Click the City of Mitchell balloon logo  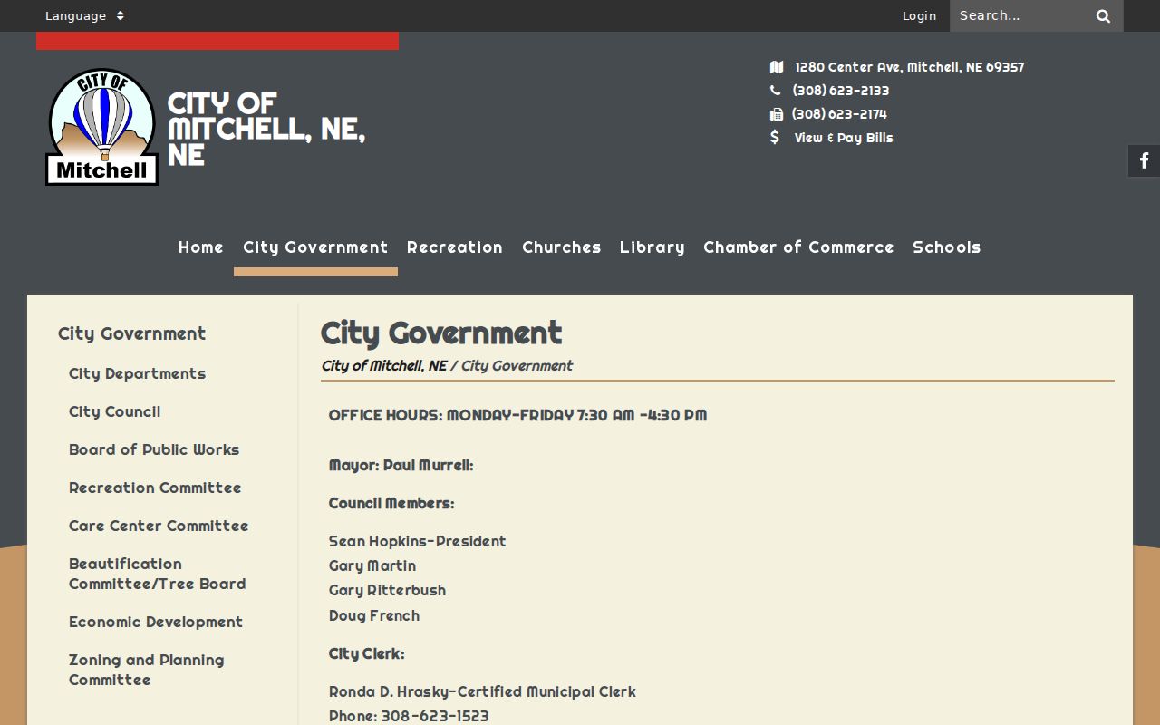pyautogui.click(x=101, y=127)
